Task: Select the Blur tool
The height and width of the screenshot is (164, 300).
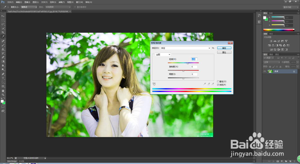Action: (3, 65)
